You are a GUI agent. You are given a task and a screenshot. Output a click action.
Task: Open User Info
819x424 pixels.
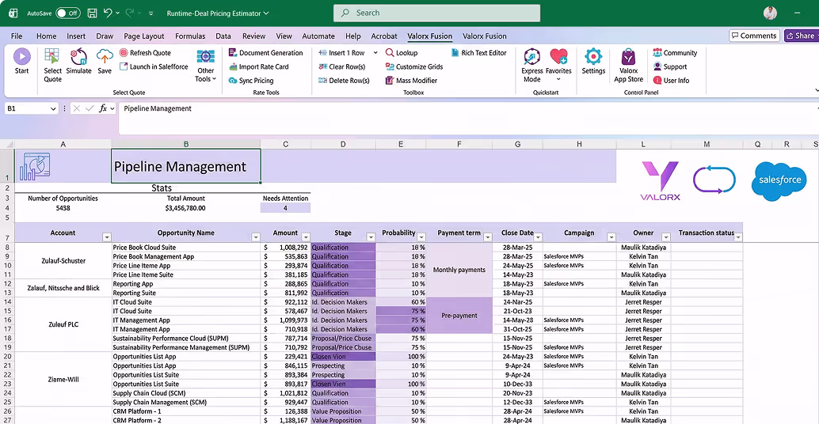pos(671,81)
